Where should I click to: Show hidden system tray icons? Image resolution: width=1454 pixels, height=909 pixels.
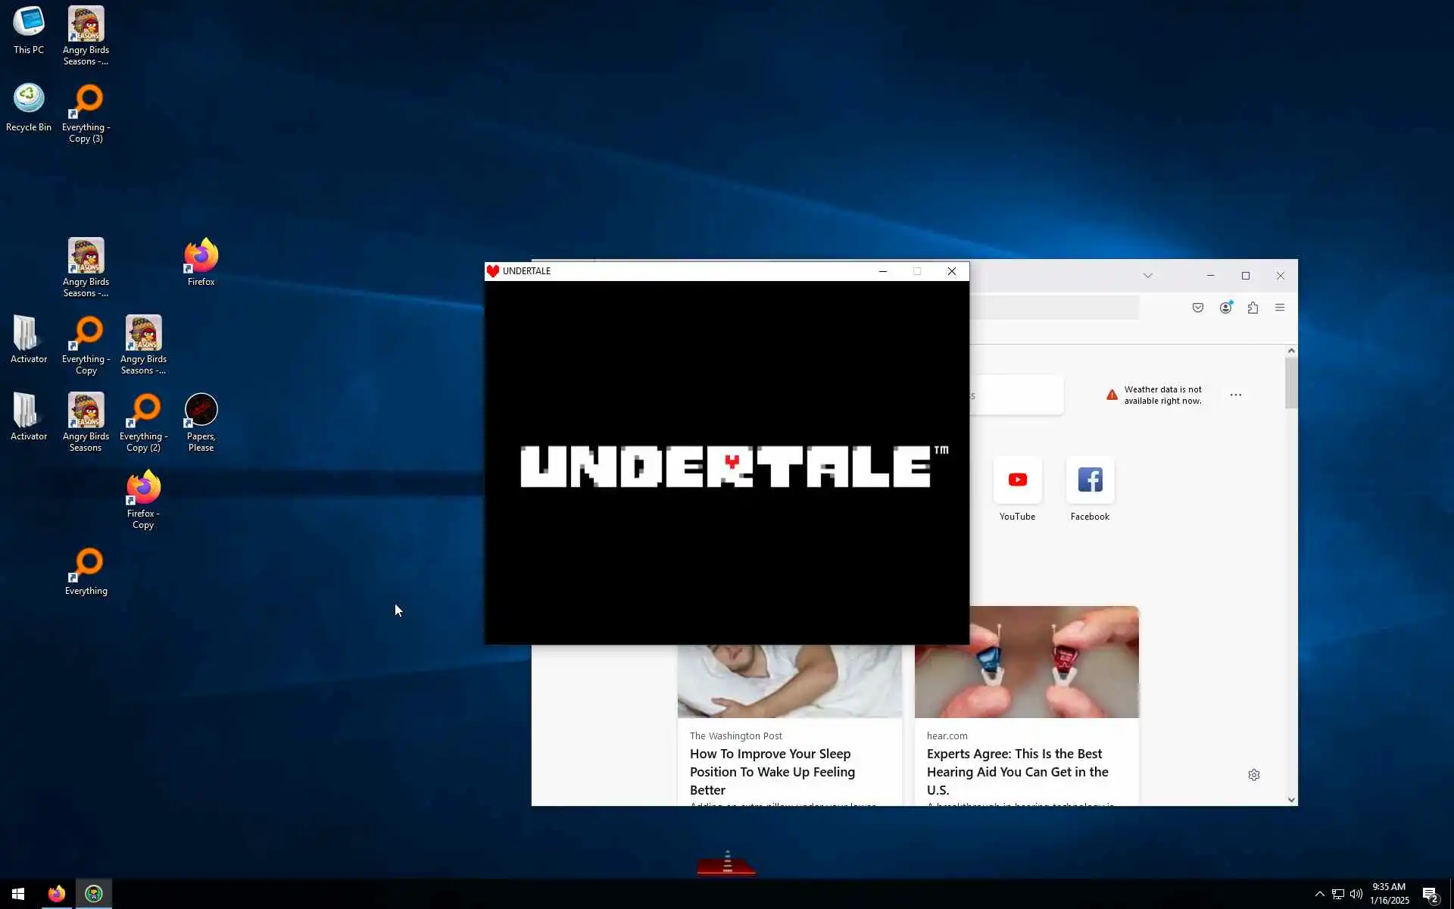click(1319, 894)
